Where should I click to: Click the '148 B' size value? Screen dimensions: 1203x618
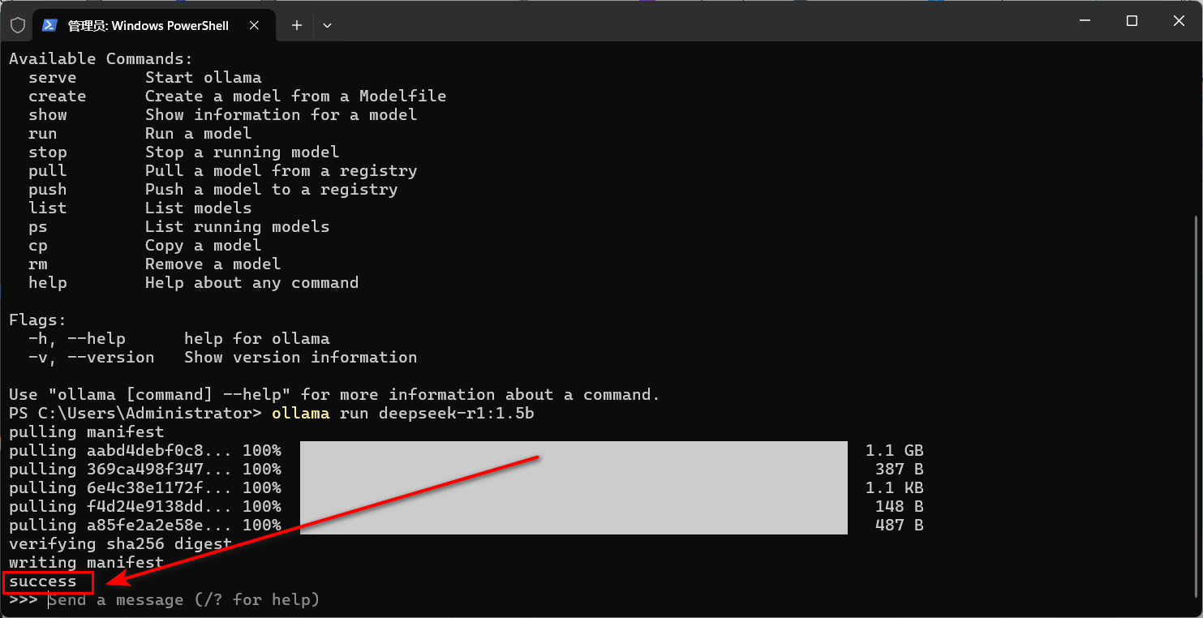900,507
